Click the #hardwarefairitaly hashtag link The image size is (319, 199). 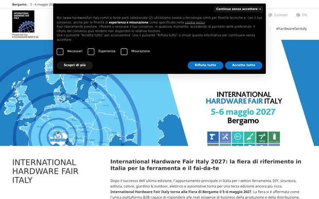coord(292,29)
